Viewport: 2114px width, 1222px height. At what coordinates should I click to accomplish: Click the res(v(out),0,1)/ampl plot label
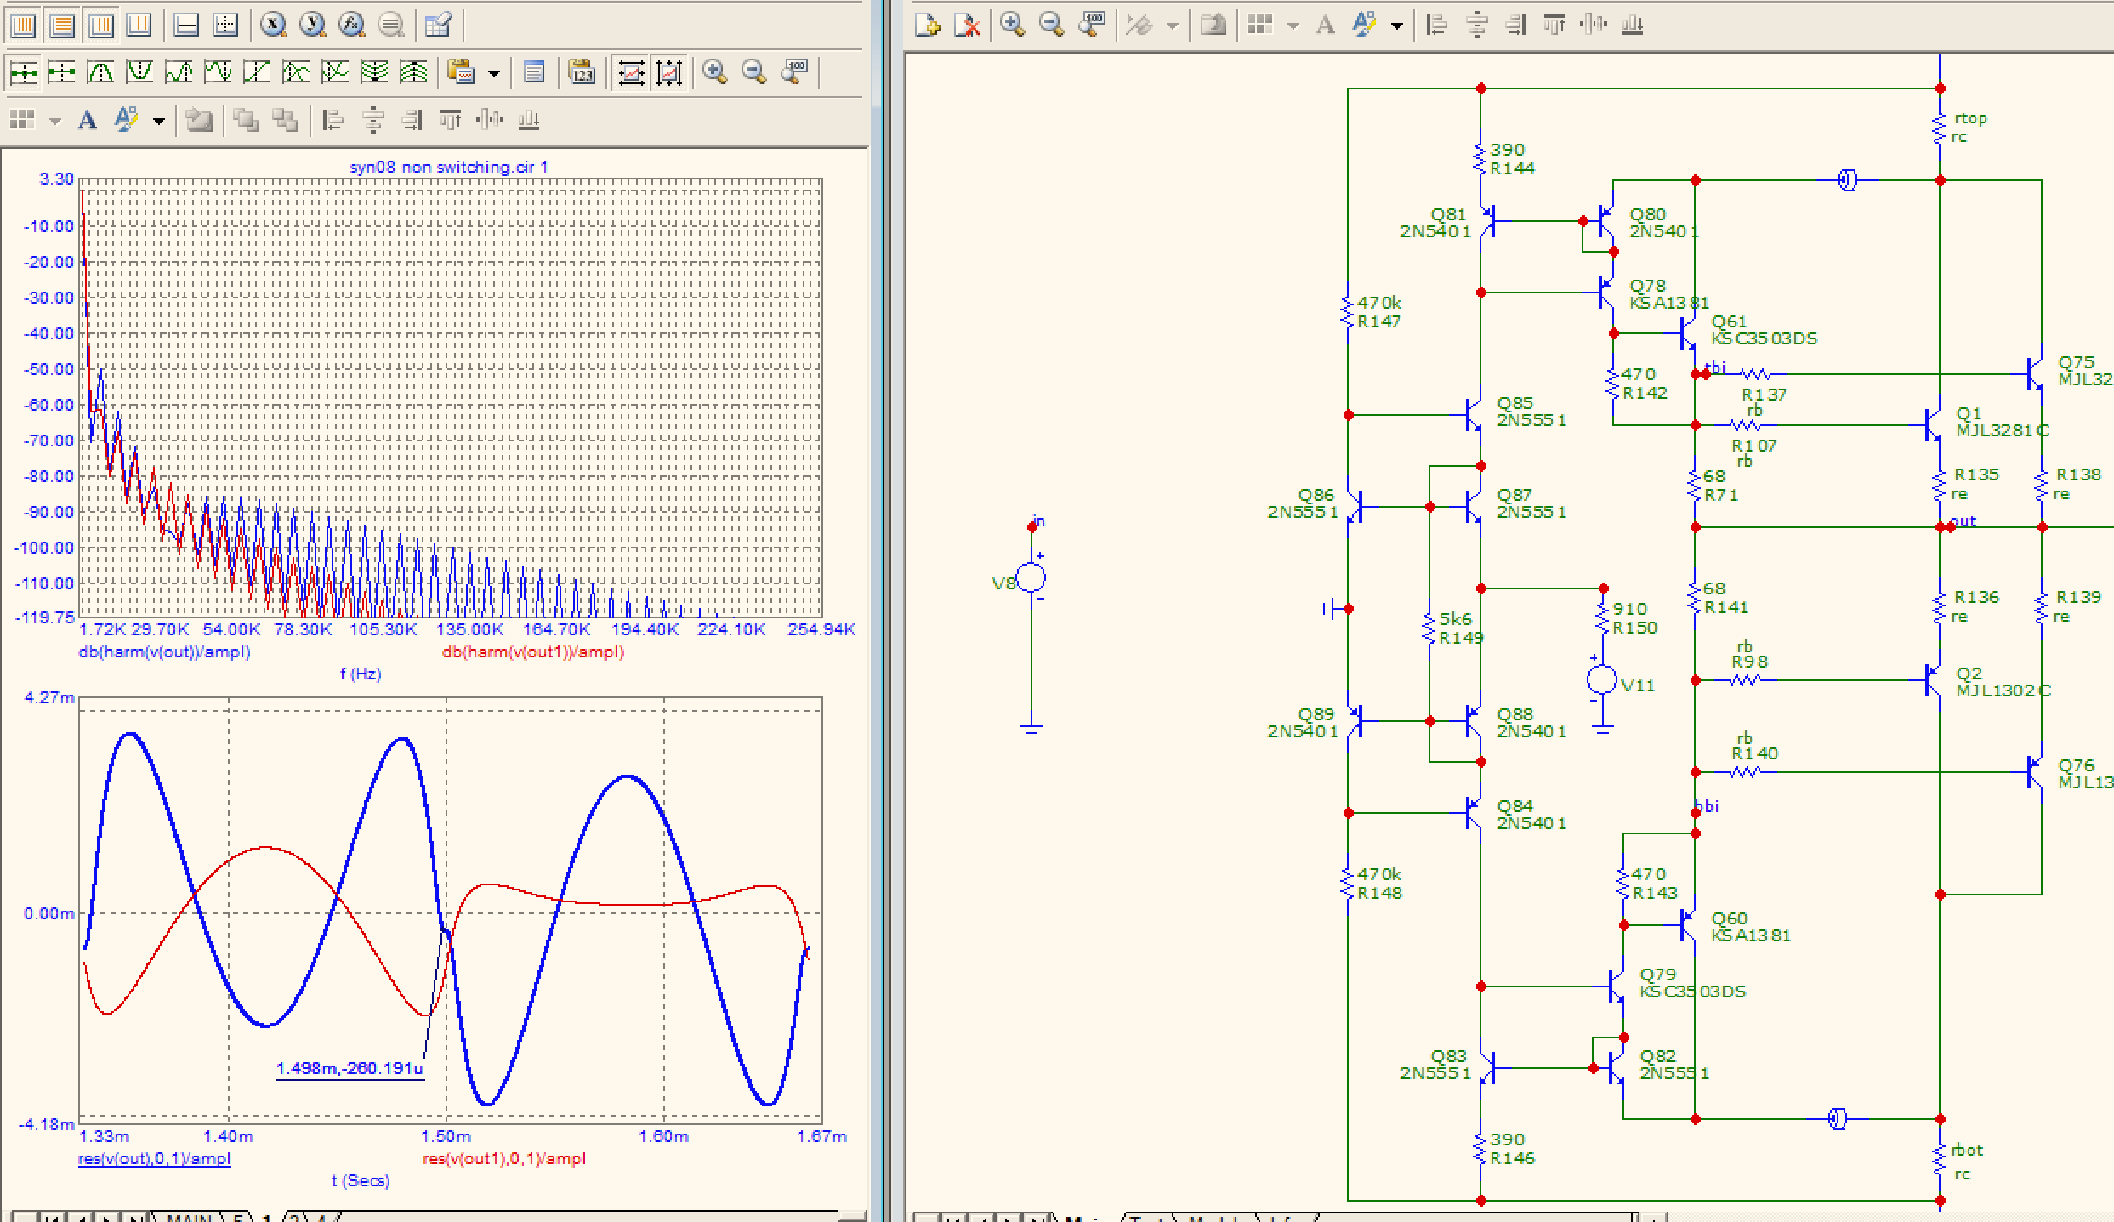point(154,1158)
